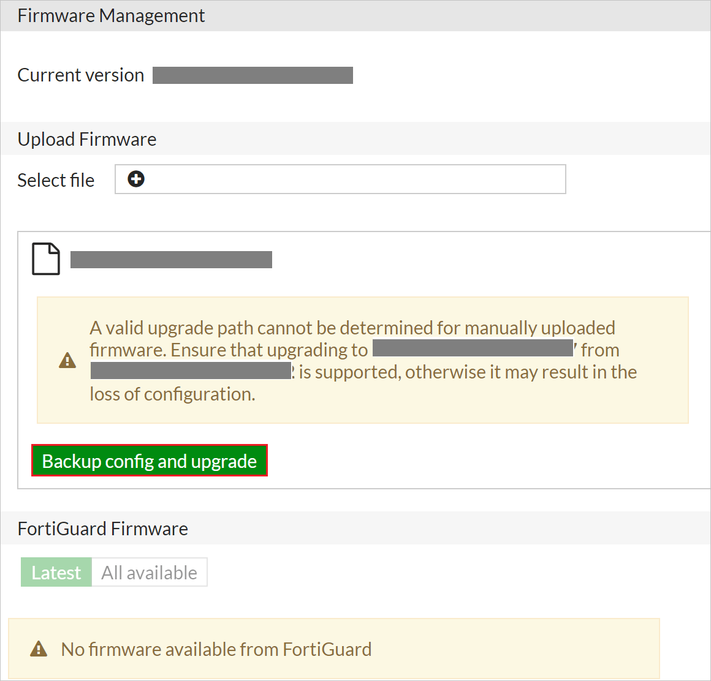Select the Latest tab under FortiGuard Firmware
711x681 pixels.
(56, 571)
